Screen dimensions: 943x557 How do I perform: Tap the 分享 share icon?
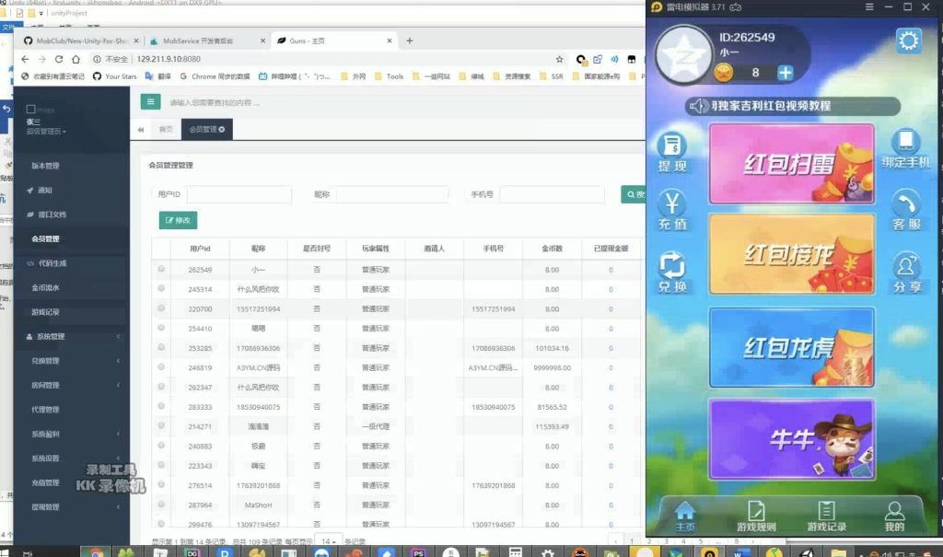click(x=907, y=273)
